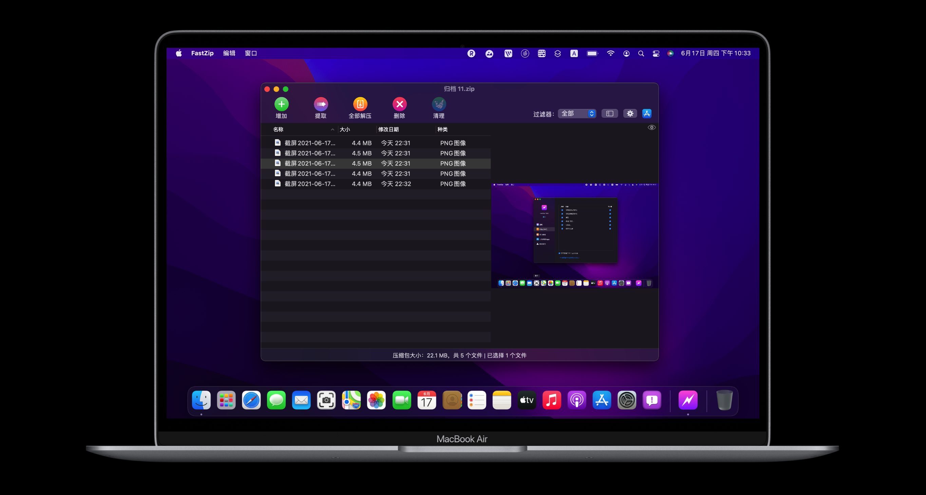Open the 过滤器 filter dropdown
The height and width of the screenshot is (495, 926).
coord(577,113)
